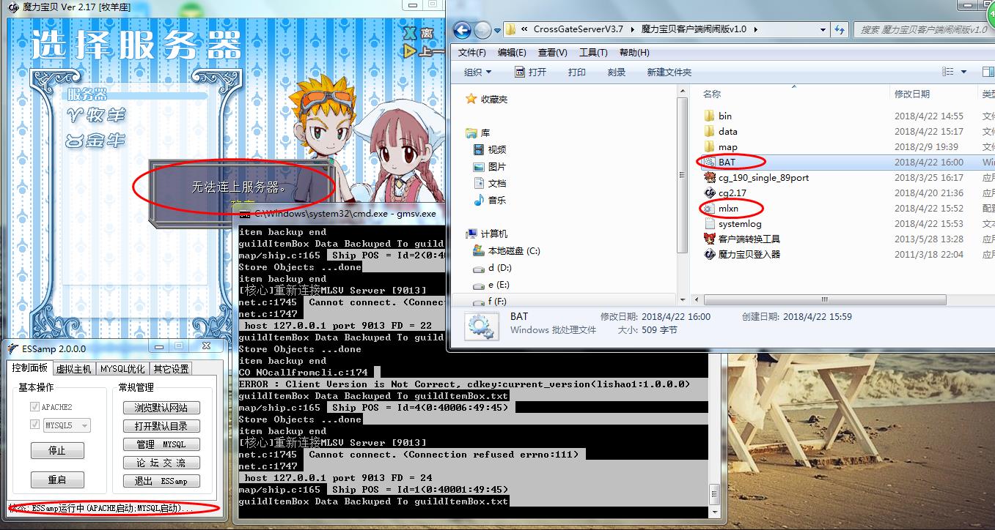Click the 停止 button in ESSamp
995x530 pixels.
[x=56, y=450]
